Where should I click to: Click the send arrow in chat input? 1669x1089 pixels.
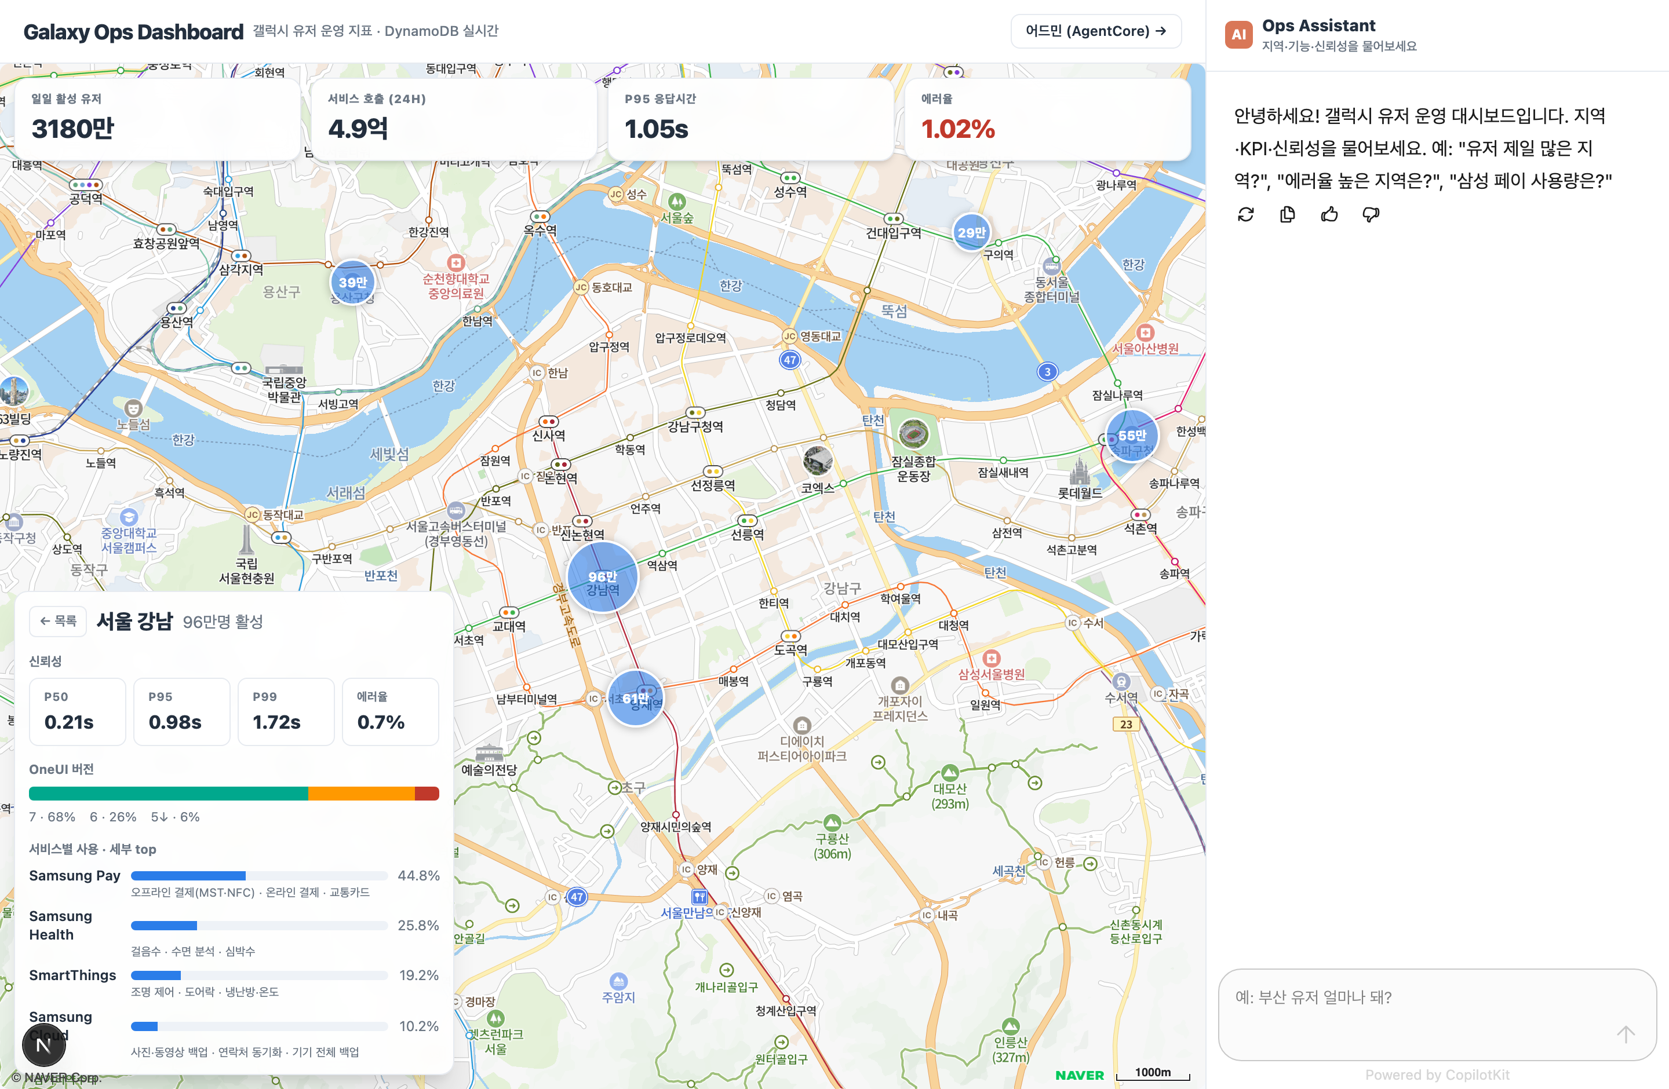click(x=1626, y=1033)
